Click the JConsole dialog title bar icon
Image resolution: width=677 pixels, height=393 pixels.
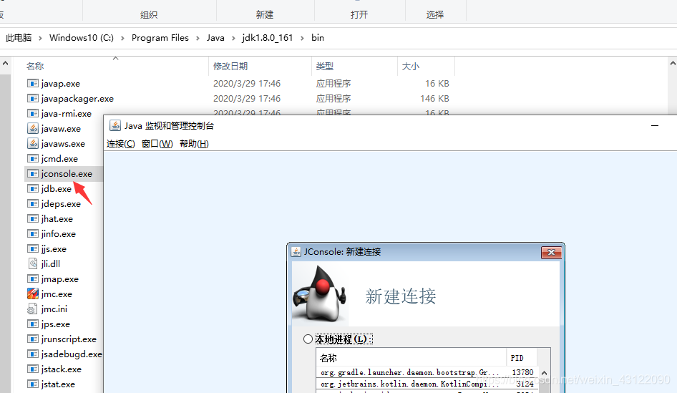(296, 252)
